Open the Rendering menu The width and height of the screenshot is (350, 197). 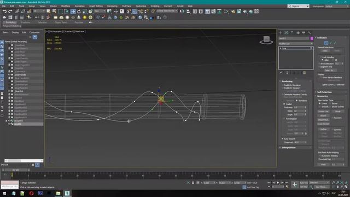pyautogui.click(x=112, y=6)
